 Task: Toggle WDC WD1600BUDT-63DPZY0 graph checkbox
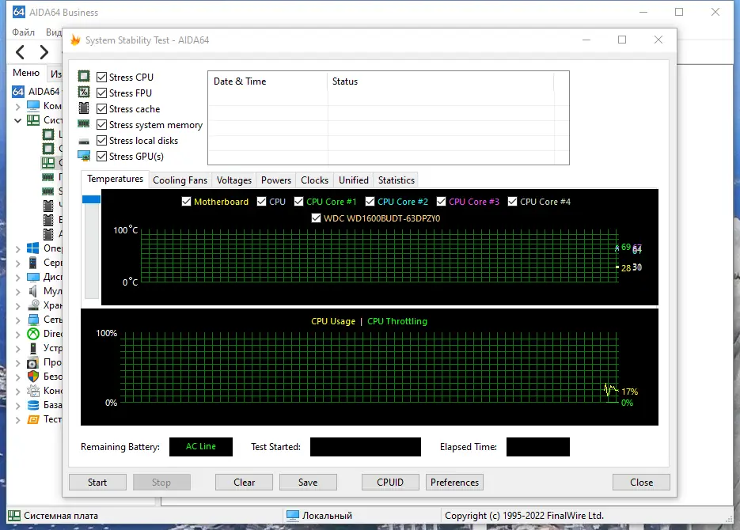(x=317, y=218)
